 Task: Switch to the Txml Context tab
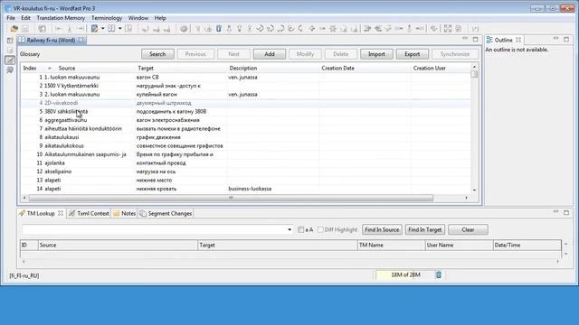pos(89,213)
